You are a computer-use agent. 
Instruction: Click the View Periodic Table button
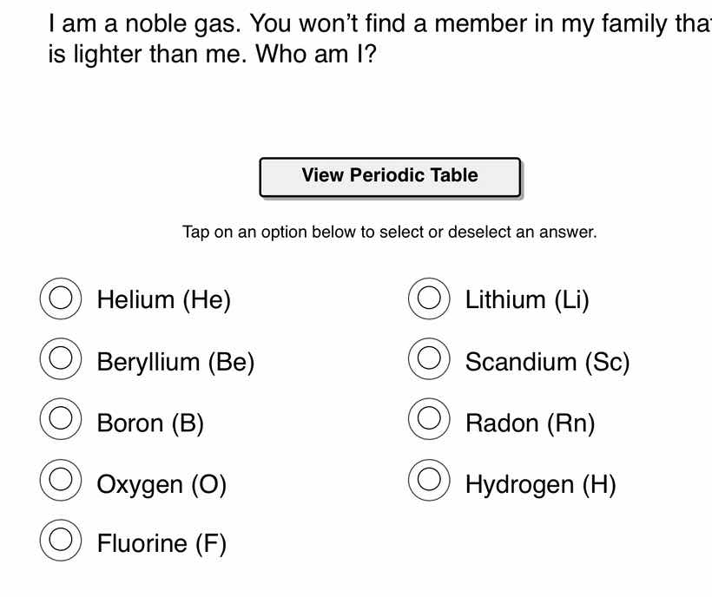(x=390, y=175)
